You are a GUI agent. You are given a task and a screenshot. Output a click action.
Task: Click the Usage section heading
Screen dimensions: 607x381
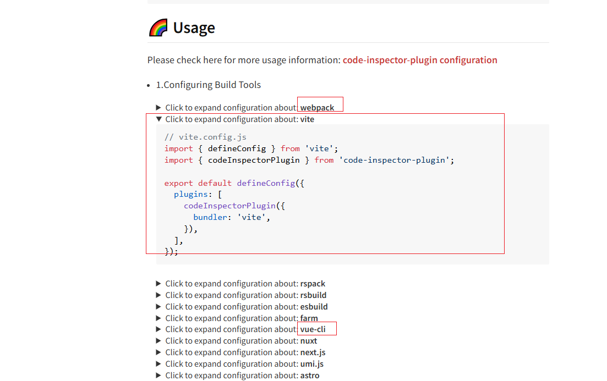point(194,27)
